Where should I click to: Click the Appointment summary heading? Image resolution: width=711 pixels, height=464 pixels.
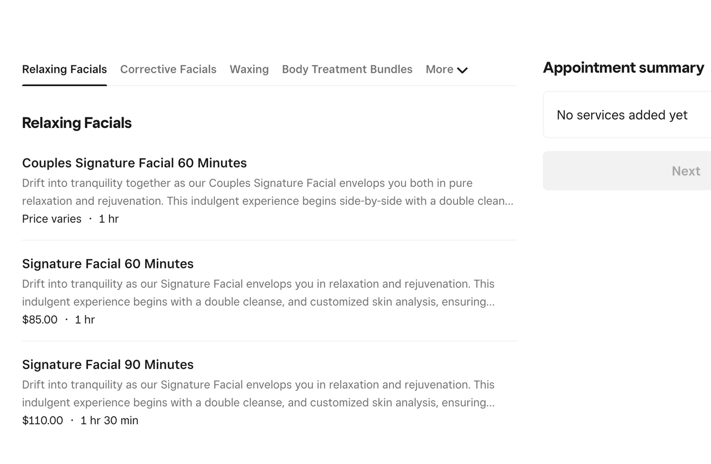coord(623,68)
